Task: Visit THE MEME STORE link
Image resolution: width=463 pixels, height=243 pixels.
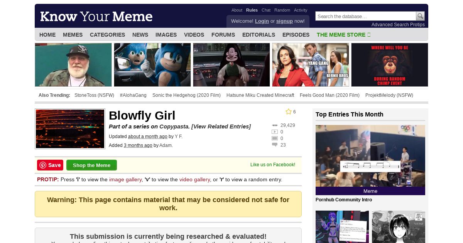Action: coord(343,35)
